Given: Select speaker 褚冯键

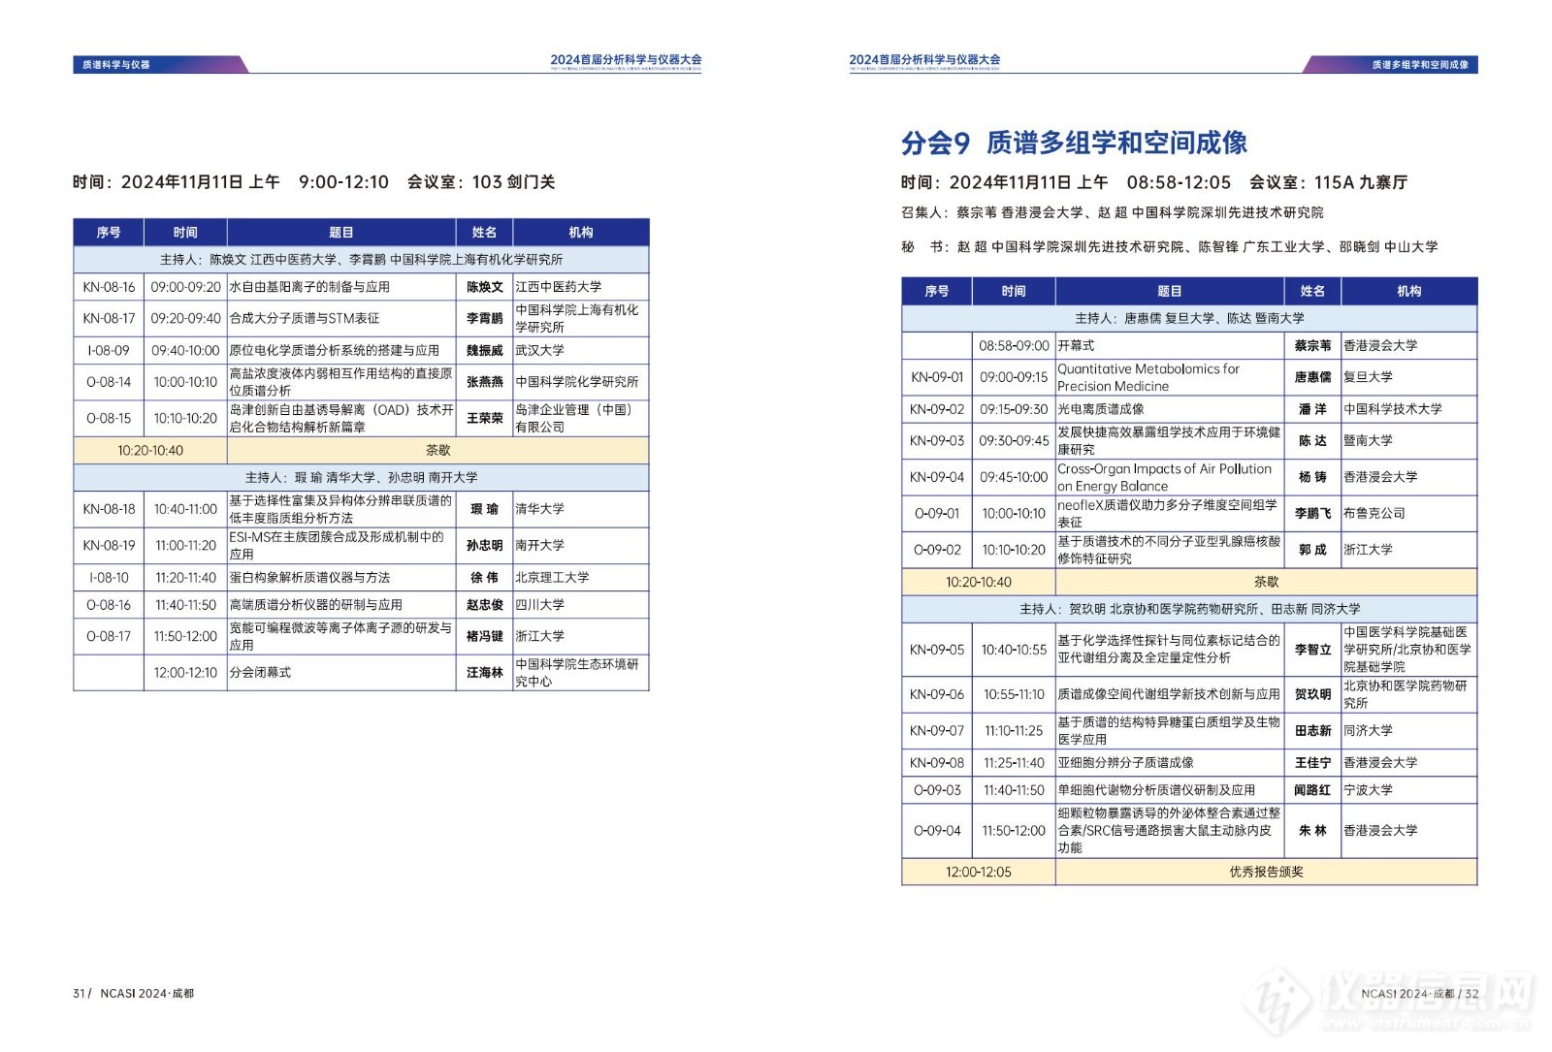Looking at the screenshot, I should [x=484, y=636].
